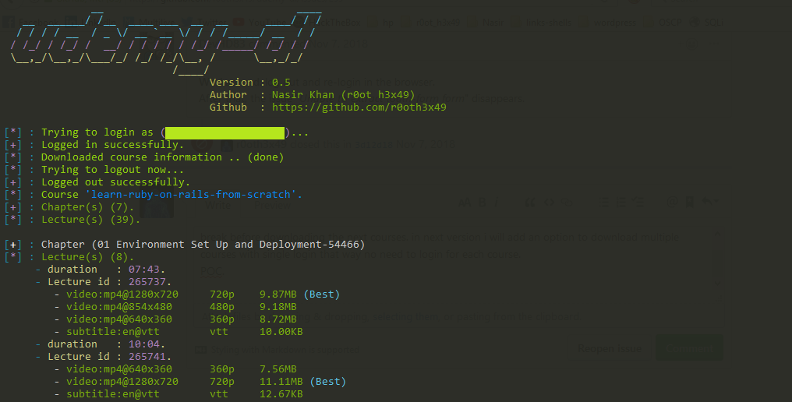The width and height of the screenshot is (792, 402).
Task: Click the mention (@) icon in toolbar
Action: click(x=672, y=203)
